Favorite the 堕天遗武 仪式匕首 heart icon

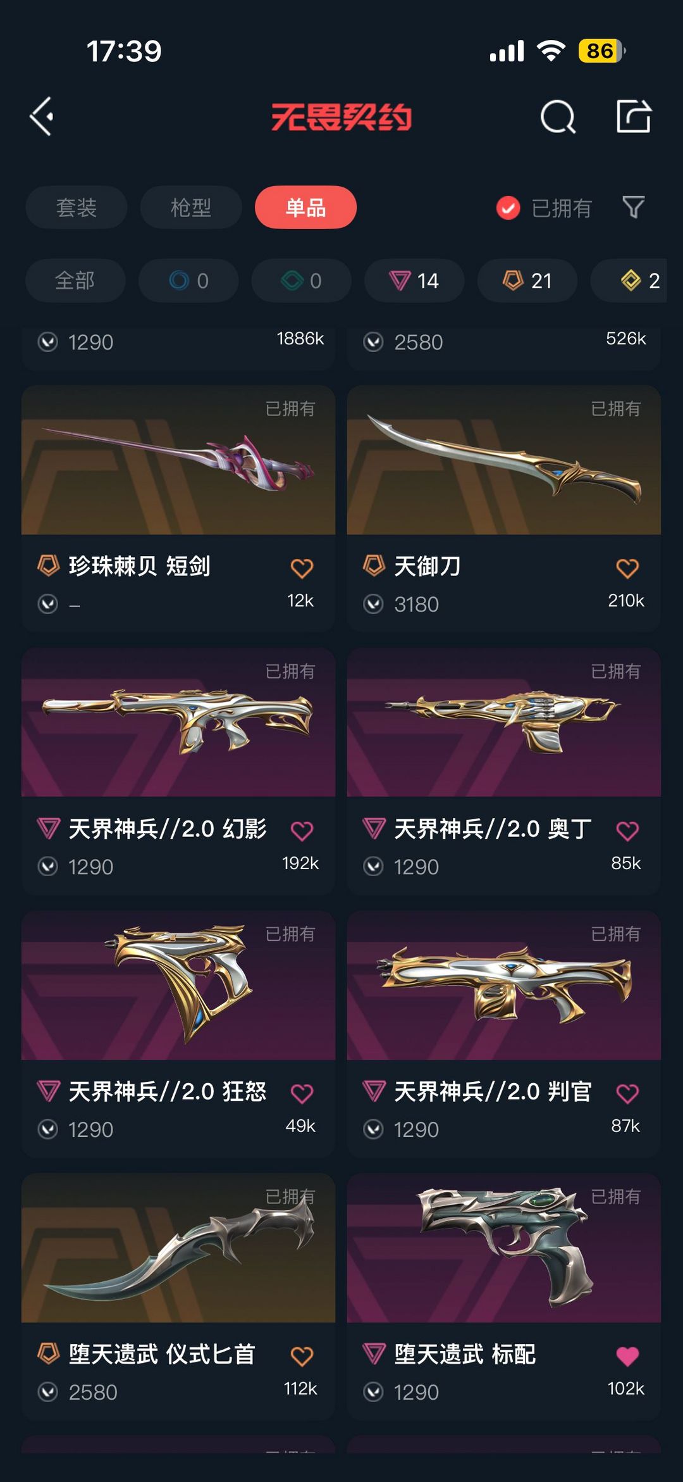[x=302, y=1356]
